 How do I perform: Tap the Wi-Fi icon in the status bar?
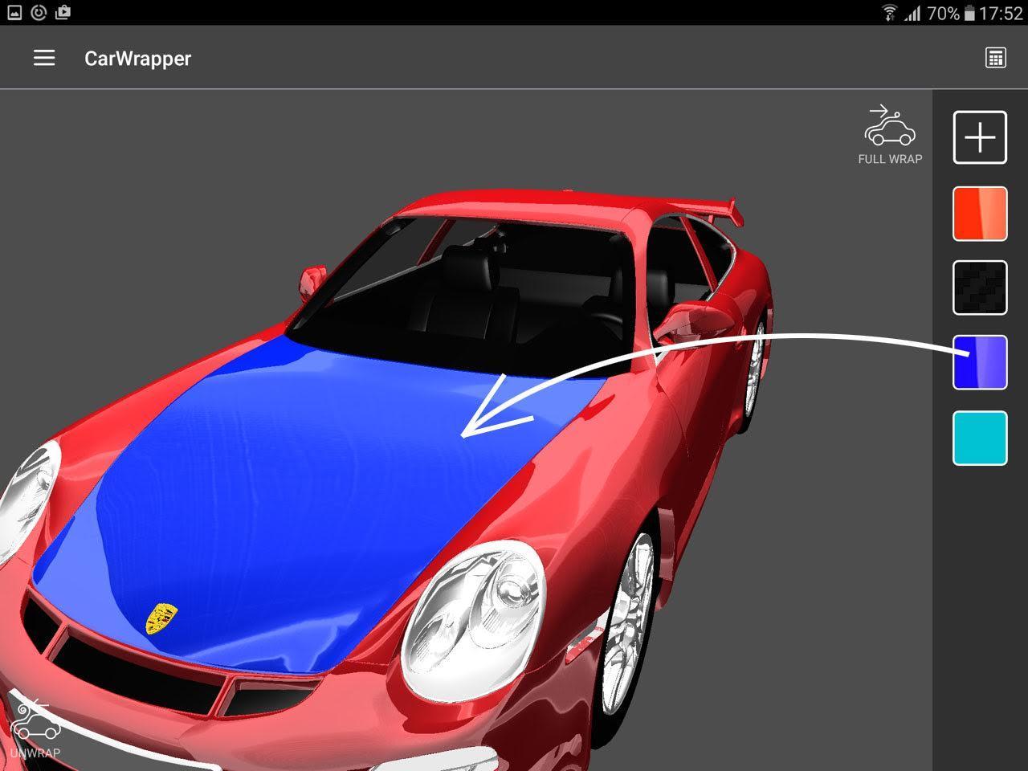888,13
